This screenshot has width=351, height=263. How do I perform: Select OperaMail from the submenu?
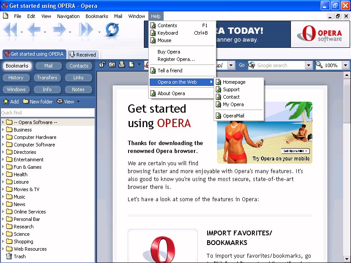click(x=233, y=116)
